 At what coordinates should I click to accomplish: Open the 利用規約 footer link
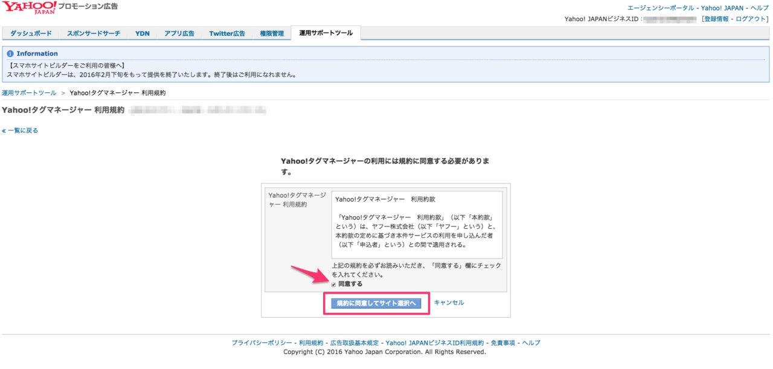click(x=311, y=342)
